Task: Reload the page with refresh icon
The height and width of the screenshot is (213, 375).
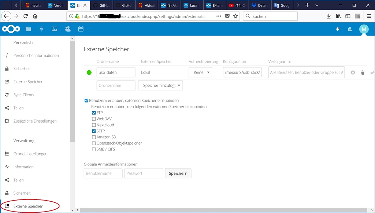Action: tap(26, 16)
